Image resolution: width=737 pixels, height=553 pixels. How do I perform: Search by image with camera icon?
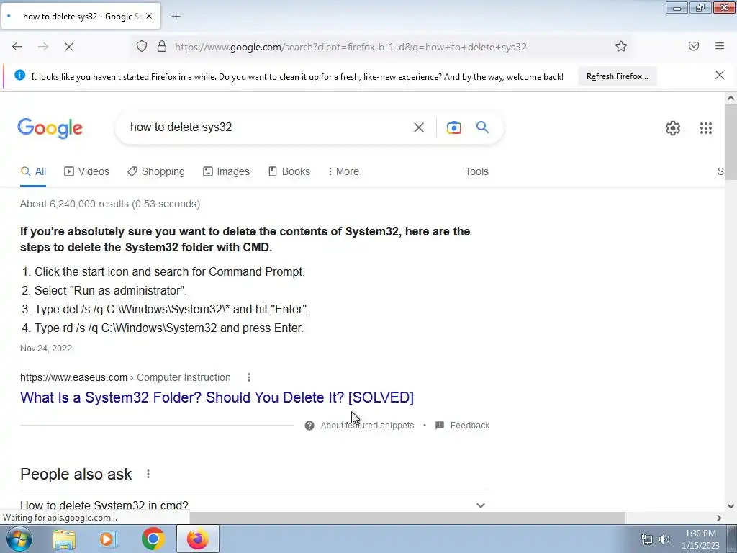tap(453, 127)
